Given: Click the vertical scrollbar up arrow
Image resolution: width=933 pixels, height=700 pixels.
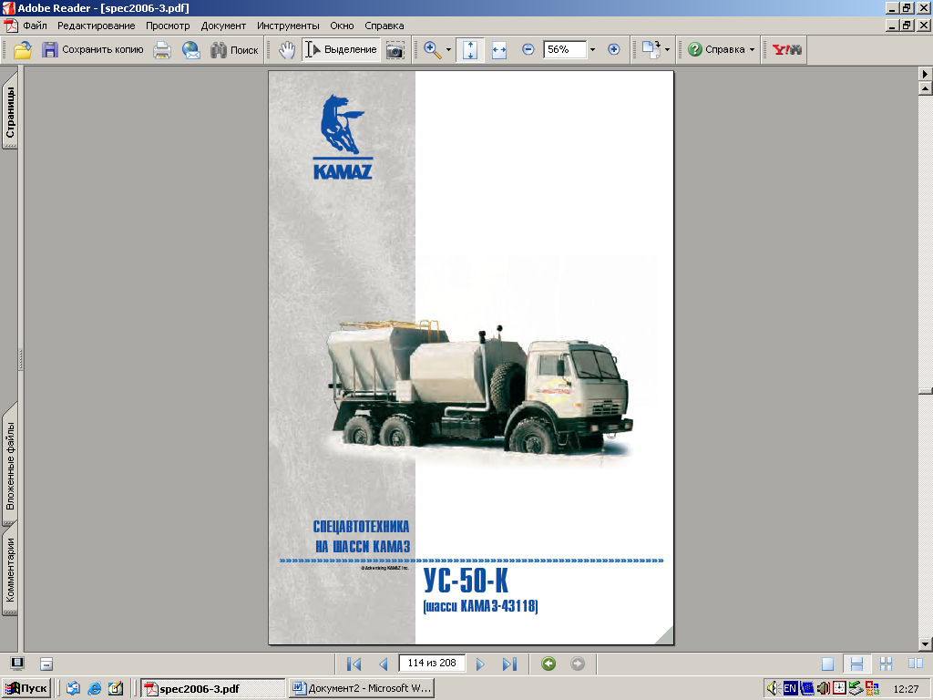Looking at the screenshot, I should tap(925, 88).
